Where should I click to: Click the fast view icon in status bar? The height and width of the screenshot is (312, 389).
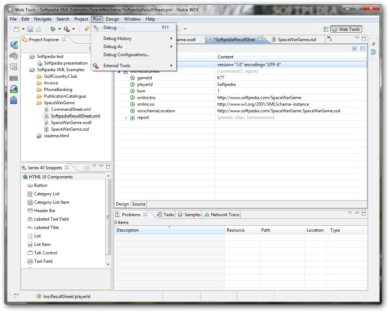coord(16,295)
